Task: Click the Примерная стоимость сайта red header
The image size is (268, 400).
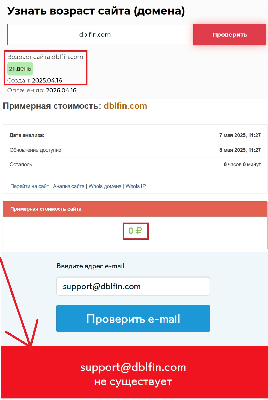Action: coord(135,209)
